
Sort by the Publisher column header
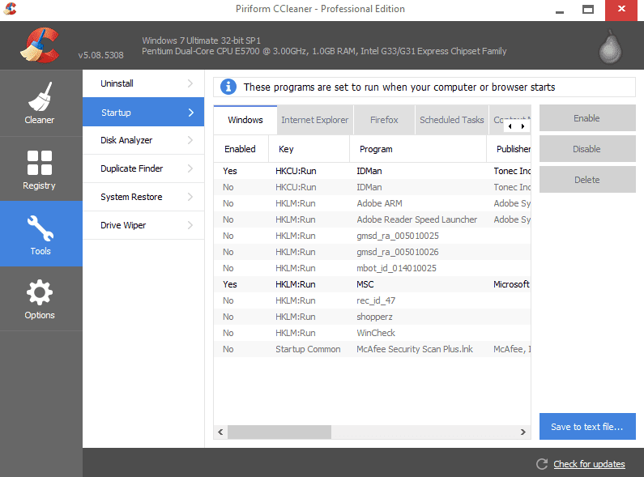click(509, 149)
